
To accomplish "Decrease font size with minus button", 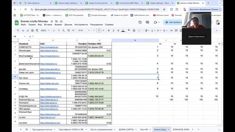I will [94, 30].
